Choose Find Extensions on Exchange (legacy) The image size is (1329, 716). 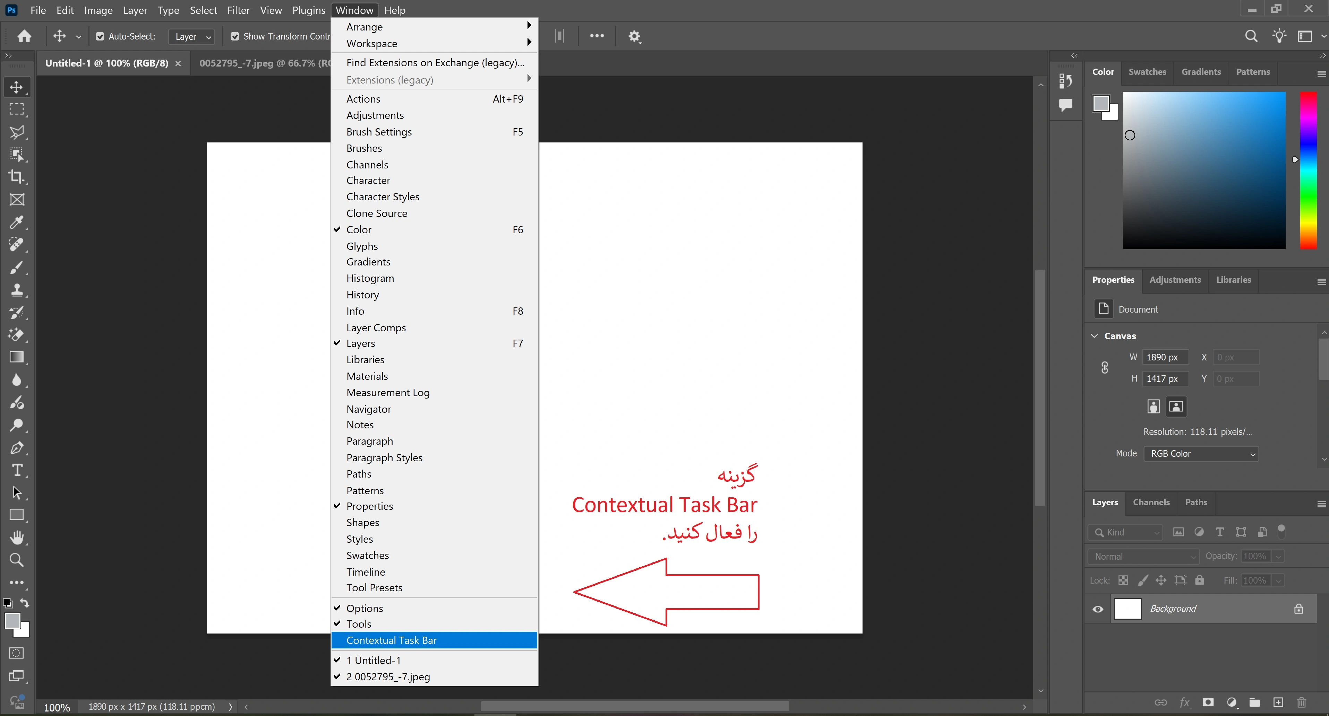coord(435,62)
